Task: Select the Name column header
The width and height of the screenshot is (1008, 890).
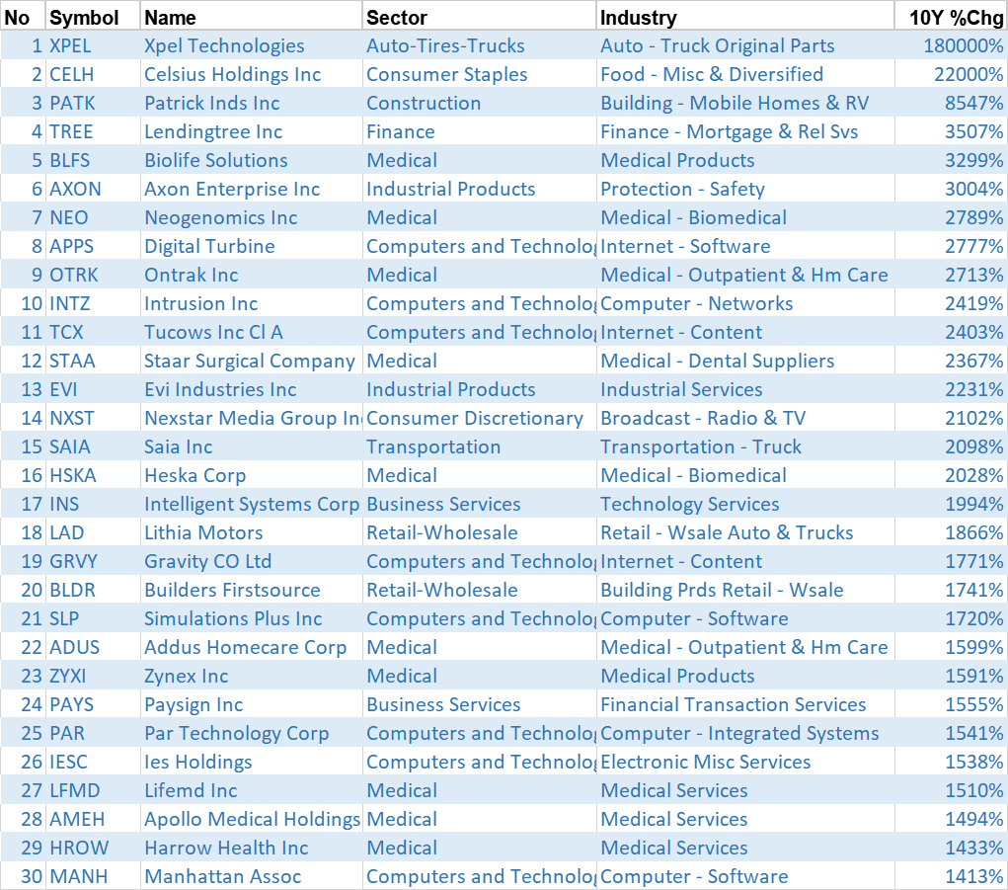Action: click(251, 17)
